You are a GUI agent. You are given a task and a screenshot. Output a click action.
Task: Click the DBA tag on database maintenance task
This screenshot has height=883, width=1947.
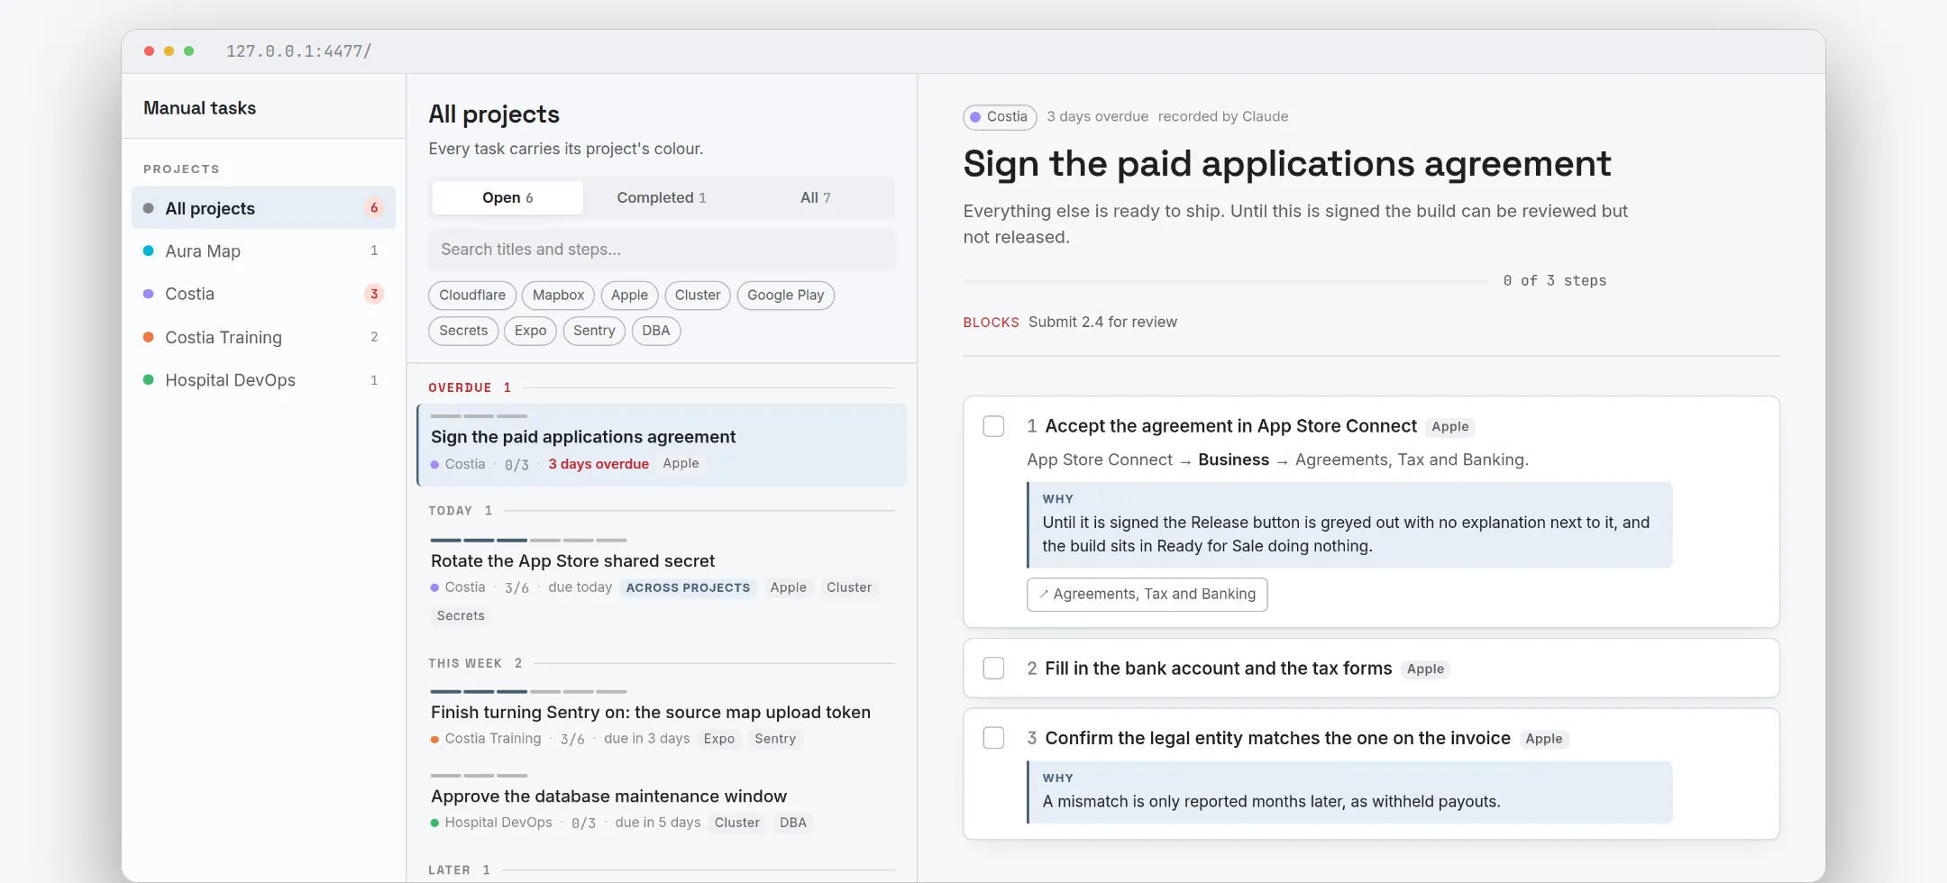792,823
